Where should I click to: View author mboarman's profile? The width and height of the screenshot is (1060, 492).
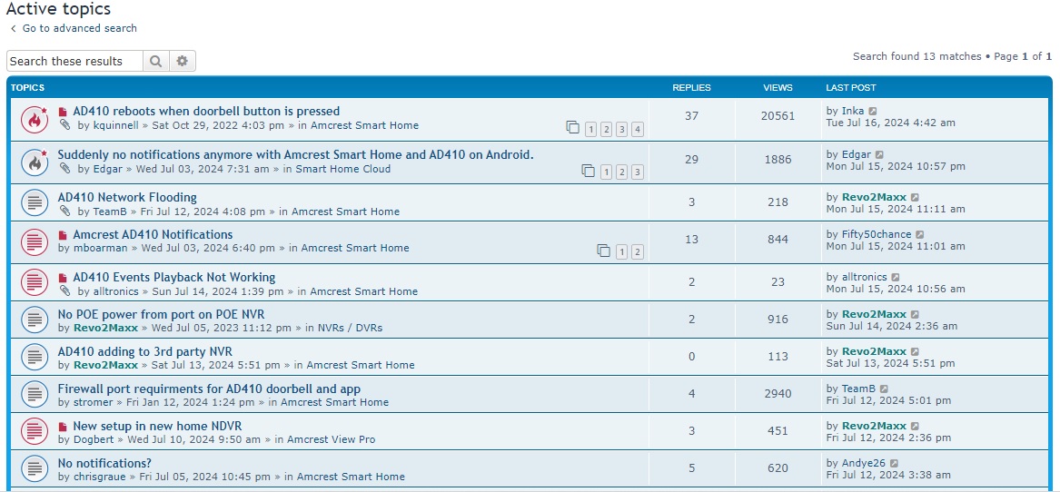pos(100,248)
